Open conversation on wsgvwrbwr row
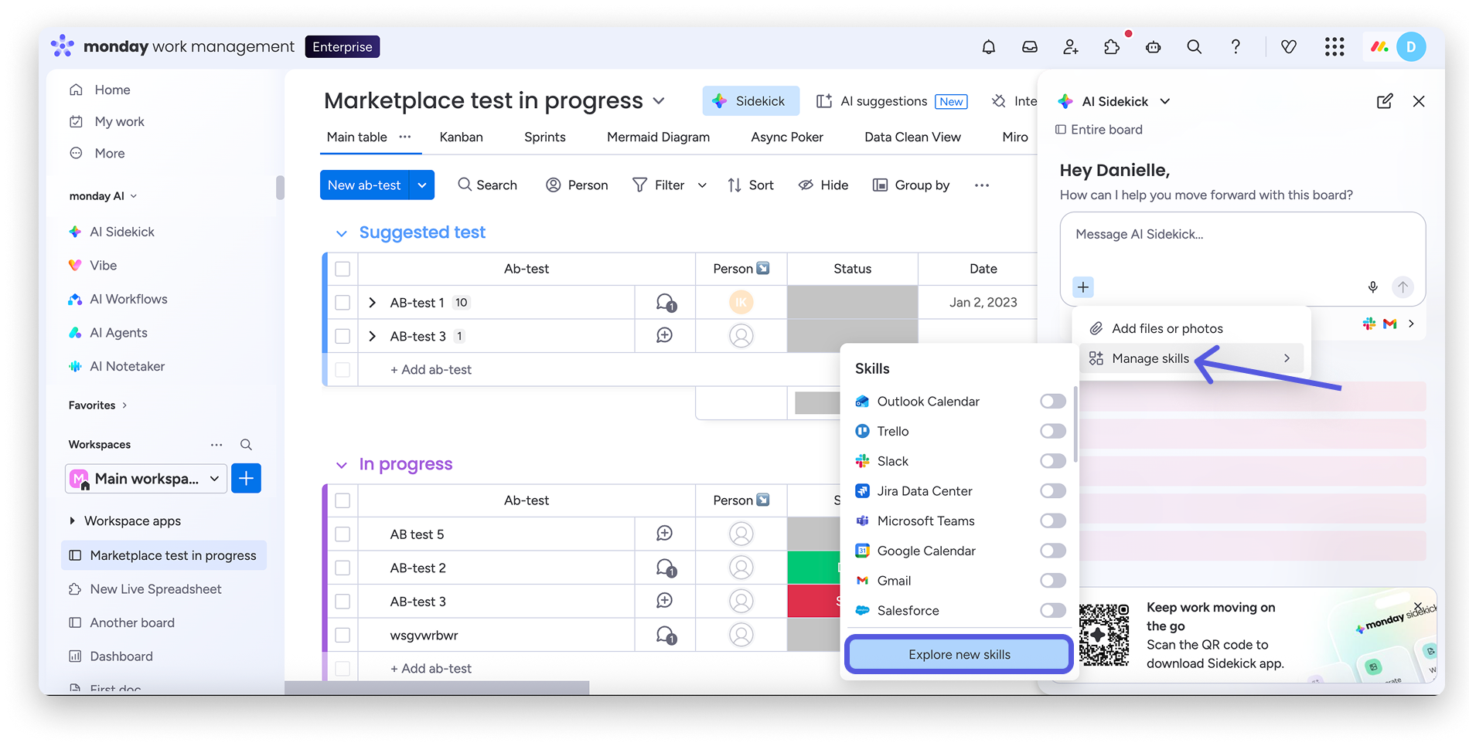Image resolution: width=1469 pixels, height=746 pixels. click(665, 636)
